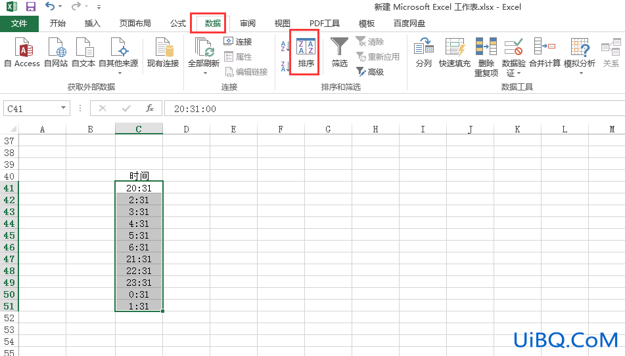Image resolution: width=625 pixels, height=356 pixels.
Task: Click the 全部刷新 icon
Action: click(x=204, y=47)
